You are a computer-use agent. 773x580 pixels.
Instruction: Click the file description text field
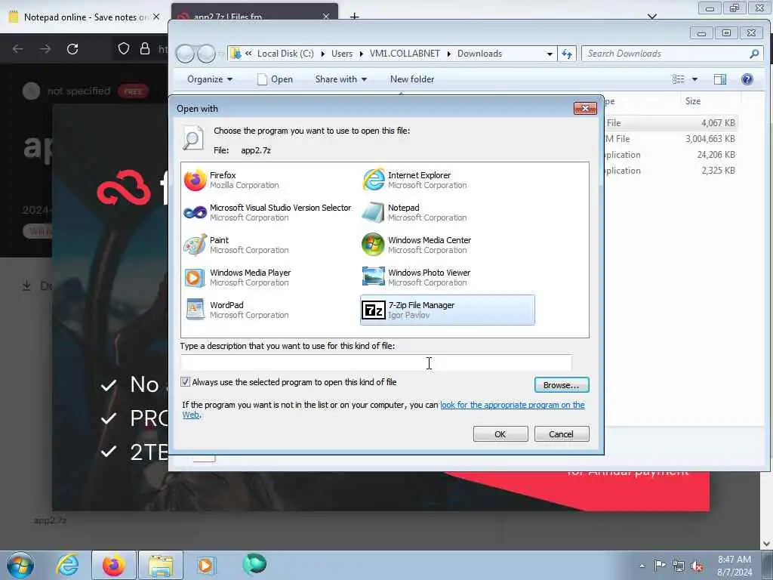point(376,362)
